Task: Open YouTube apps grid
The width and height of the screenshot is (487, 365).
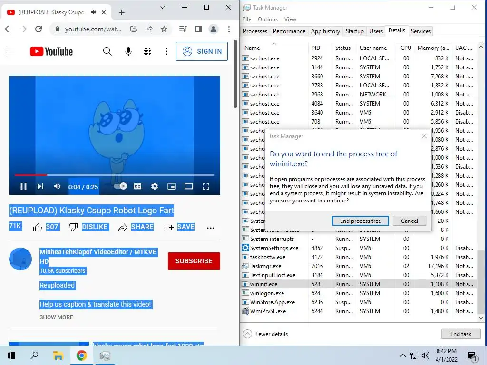Action: tap(147, 51)
